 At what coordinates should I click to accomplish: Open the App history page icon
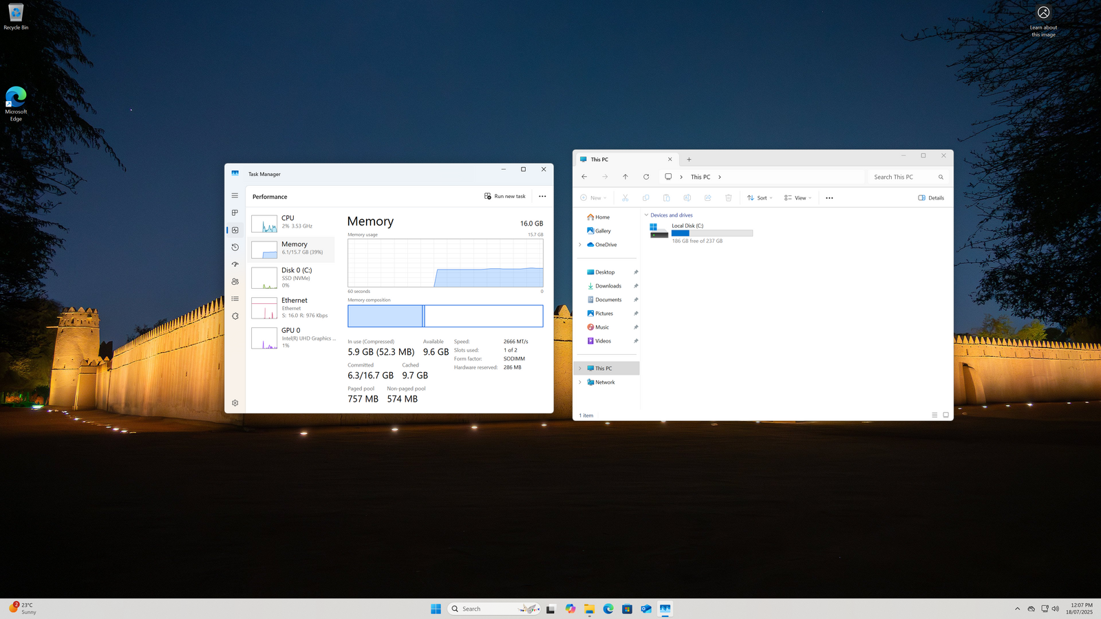pos(235,247)
